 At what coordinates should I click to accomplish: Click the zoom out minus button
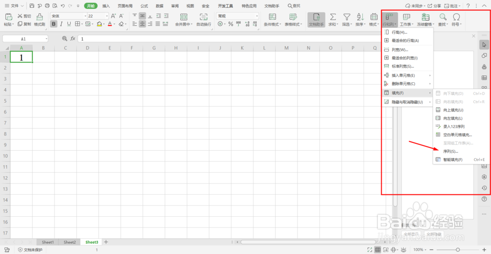pos(431,250)
